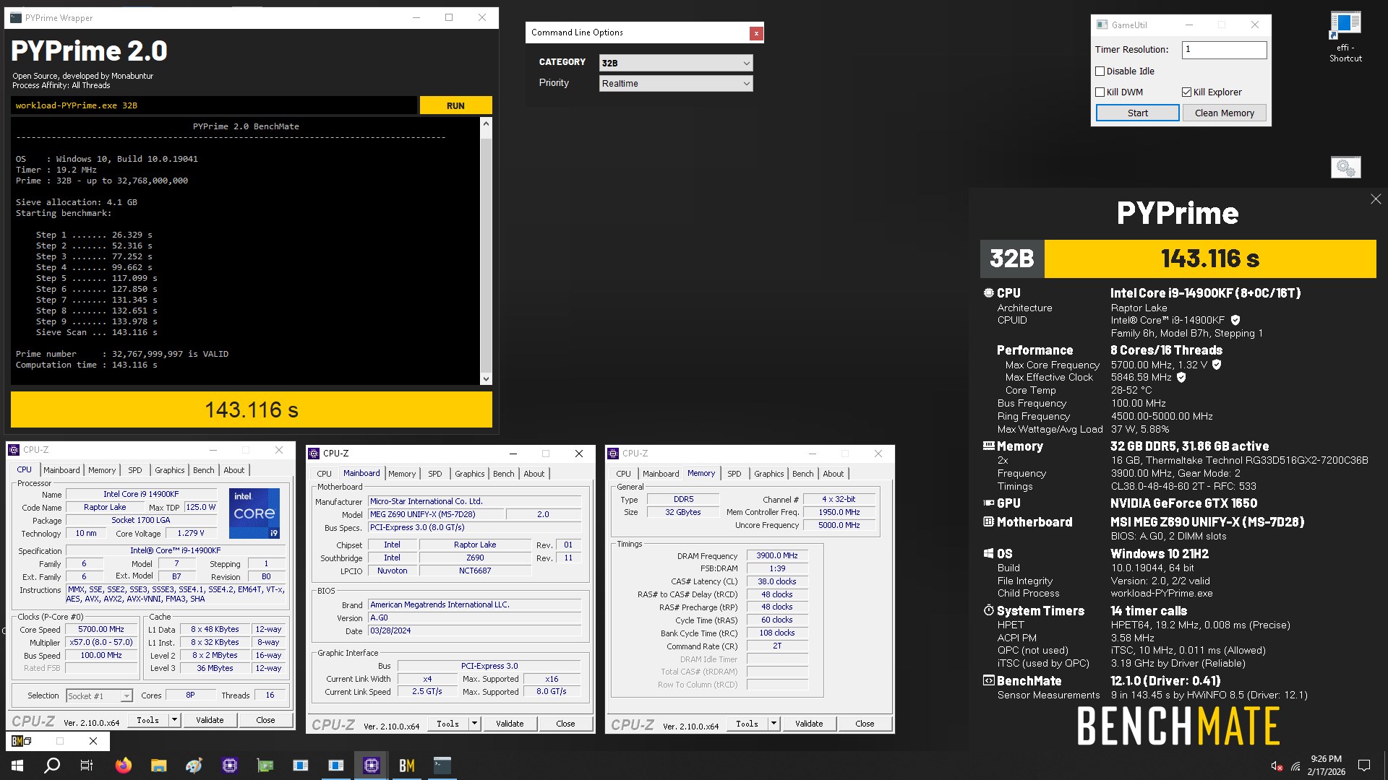Screen dimensions: 1388x780
Task: Enable the Disable Idle checkbox
Action: point(1100,71)
